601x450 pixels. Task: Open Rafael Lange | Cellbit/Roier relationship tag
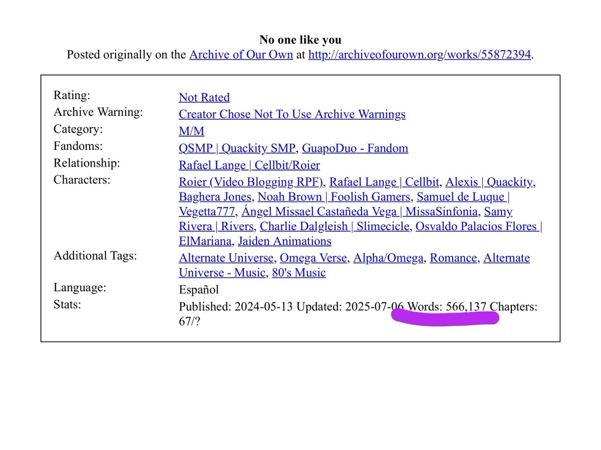tap(249, 165)
